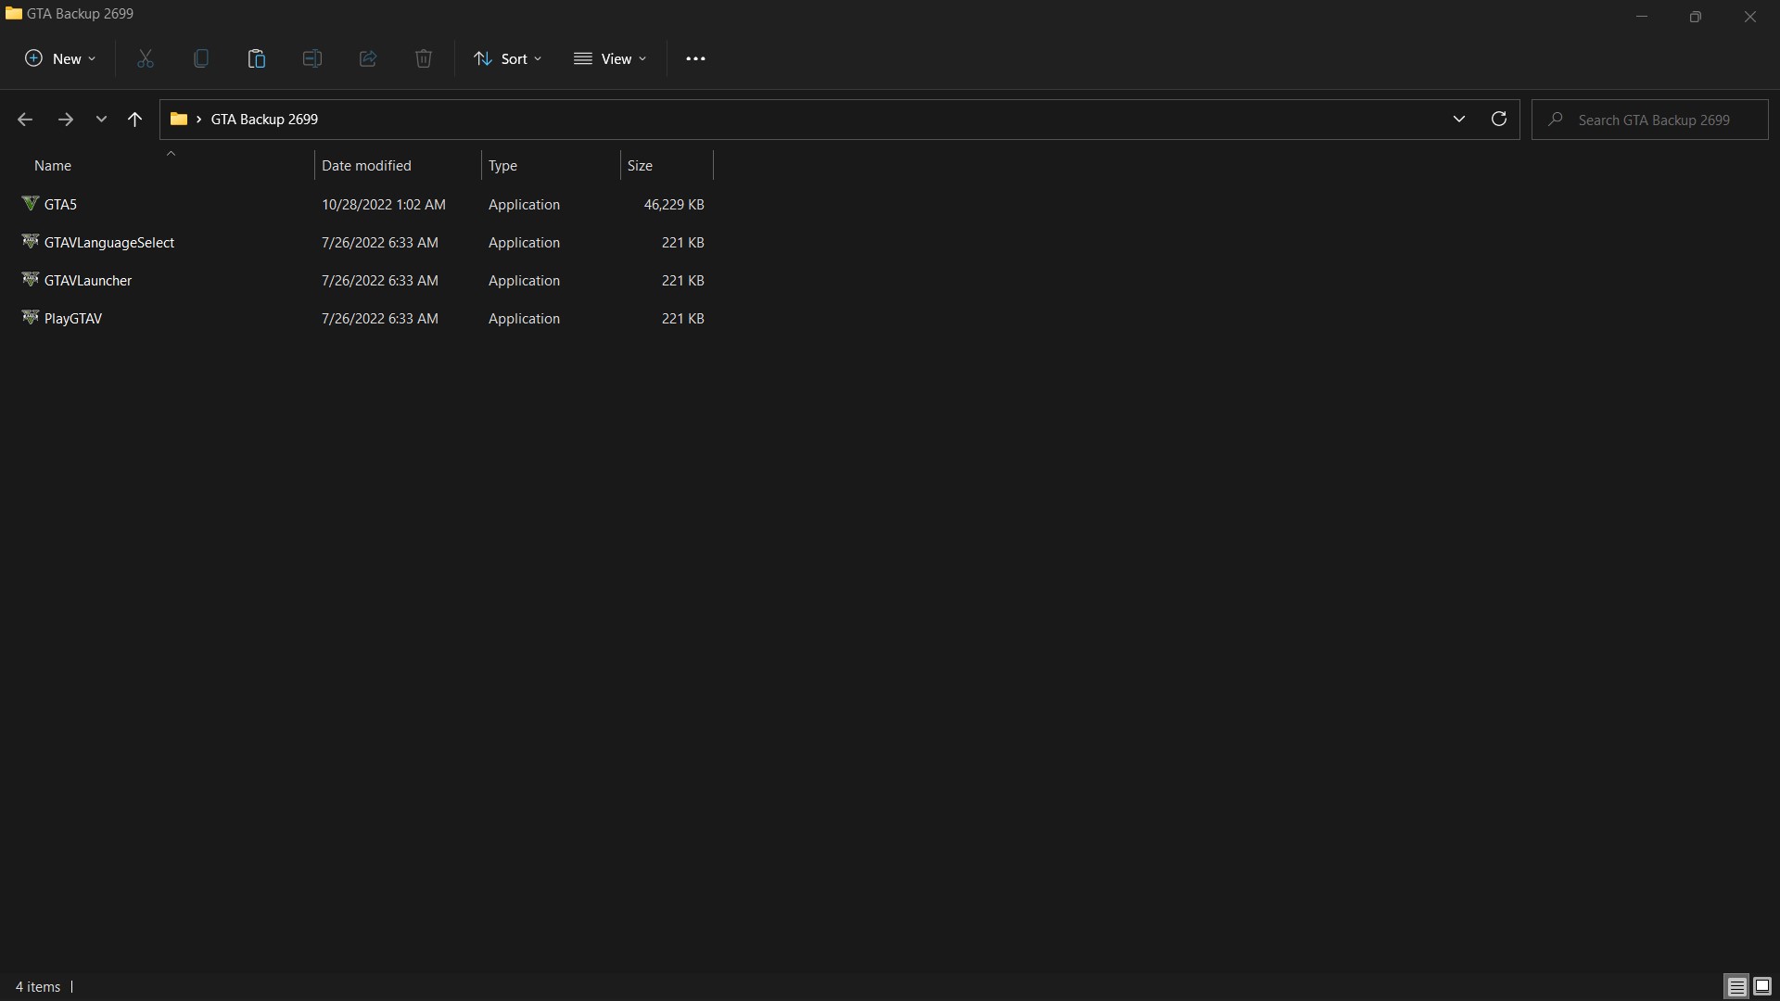The height and width of the screenshot is (1001, 1780).
Task: Expand the Sort options dropdown
Action: click(508, 58)
